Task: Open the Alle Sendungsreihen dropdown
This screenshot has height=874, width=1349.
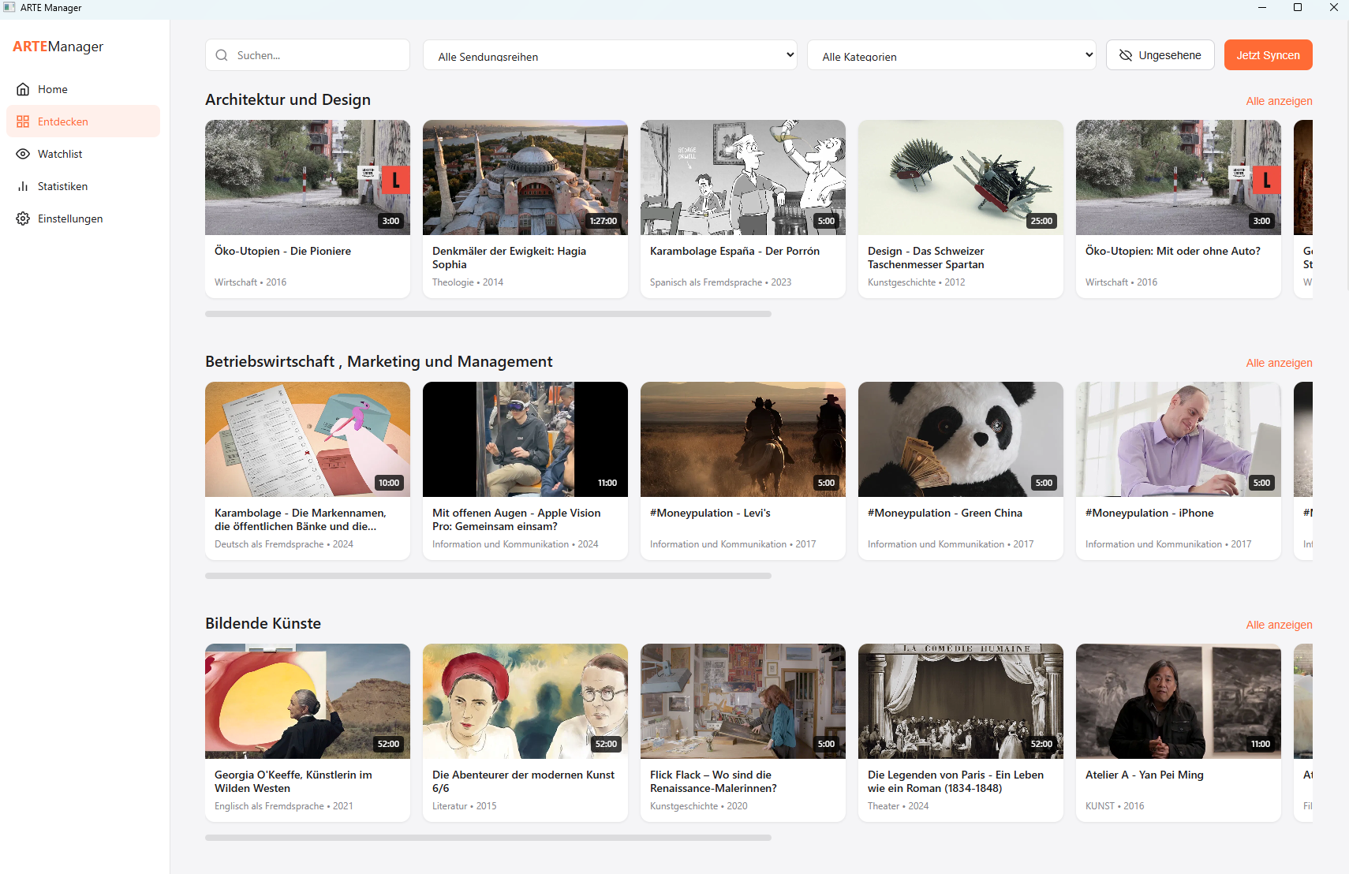Action: (x=610, y=55)
